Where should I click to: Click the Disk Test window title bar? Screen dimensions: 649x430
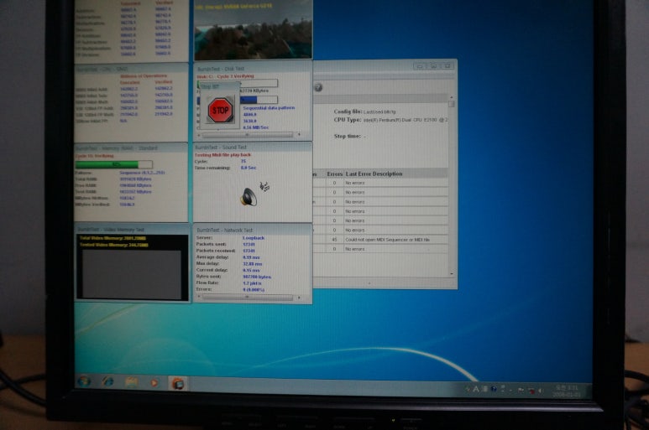253,69
